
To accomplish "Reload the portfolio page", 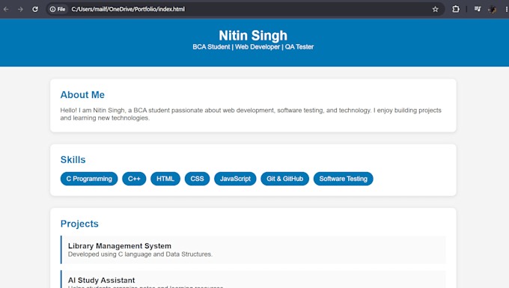I will pyautogui.click(x=35, y=9).
